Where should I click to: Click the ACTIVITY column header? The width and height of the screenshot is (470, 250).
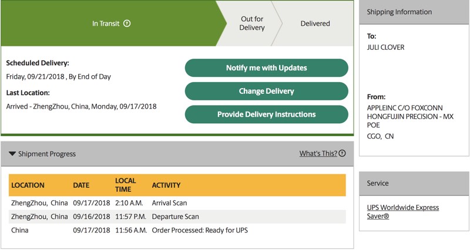(166, 185)
